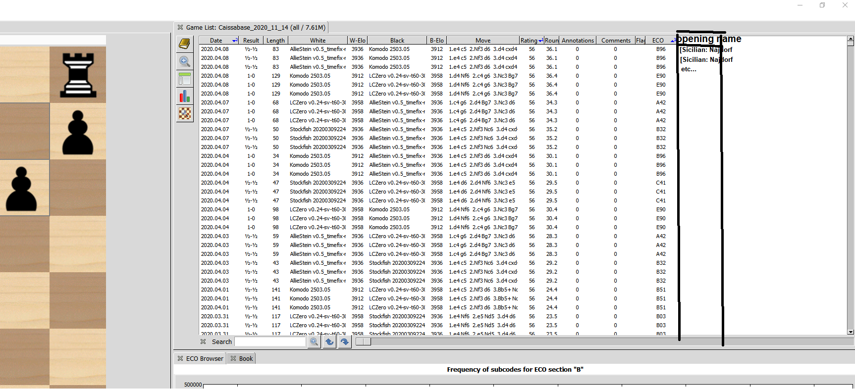855x392 pixels.
Task: Click the Flag column header
Action: click(641, 41)
